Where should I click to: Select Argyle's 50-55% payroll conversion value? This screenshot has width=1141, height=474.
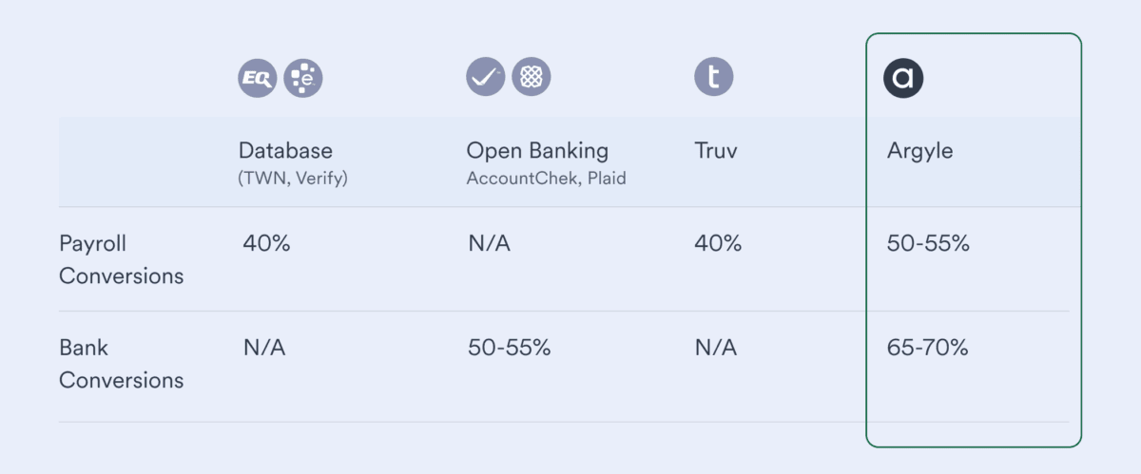click(x=928, y=244)
